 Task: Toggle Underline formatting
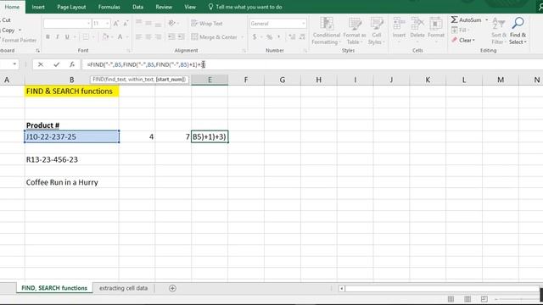click(x=67, y=36)
